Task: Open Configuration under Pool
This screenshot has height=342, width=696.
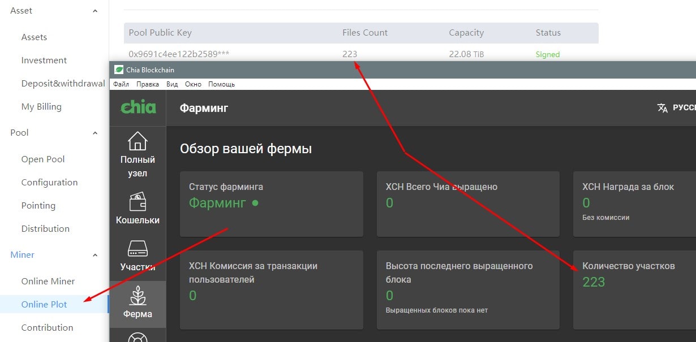Action: tap(49, 182)
